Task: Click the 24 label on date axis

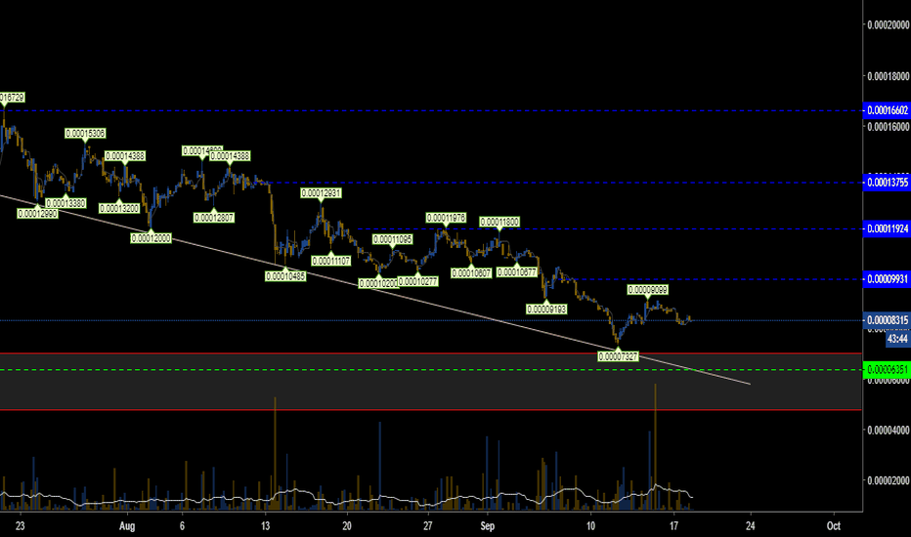Action: [751, 526]
